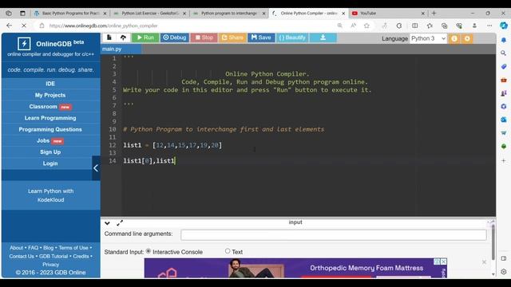Open the Language dropdown showing Python 3
The width and height of the screenshot is (511, 287).
[x=428, y=39]
